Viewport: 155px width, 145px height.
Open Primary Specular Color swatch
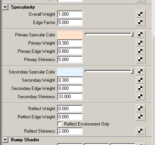[x=70, y=35]
